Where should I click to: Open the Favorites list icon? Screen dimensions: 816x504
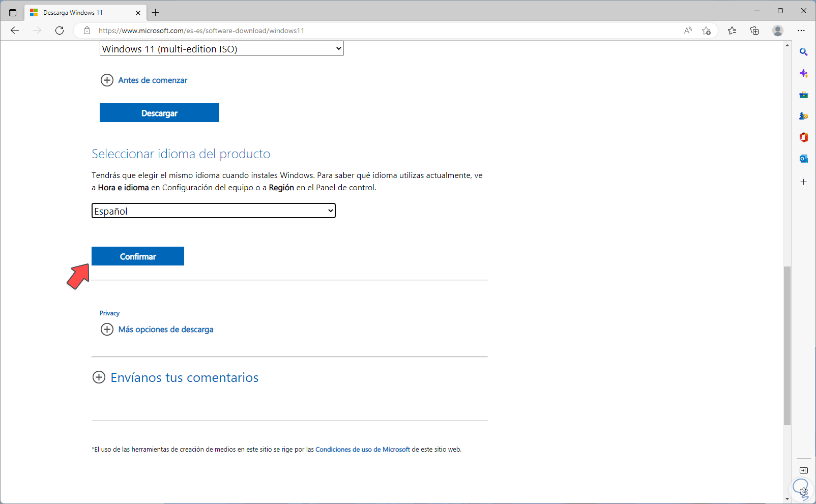click(x=732, y=31)
